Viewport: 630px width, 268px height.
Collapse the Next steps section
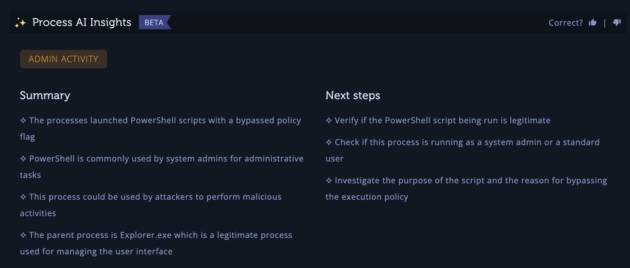click(x=353, y=96)
